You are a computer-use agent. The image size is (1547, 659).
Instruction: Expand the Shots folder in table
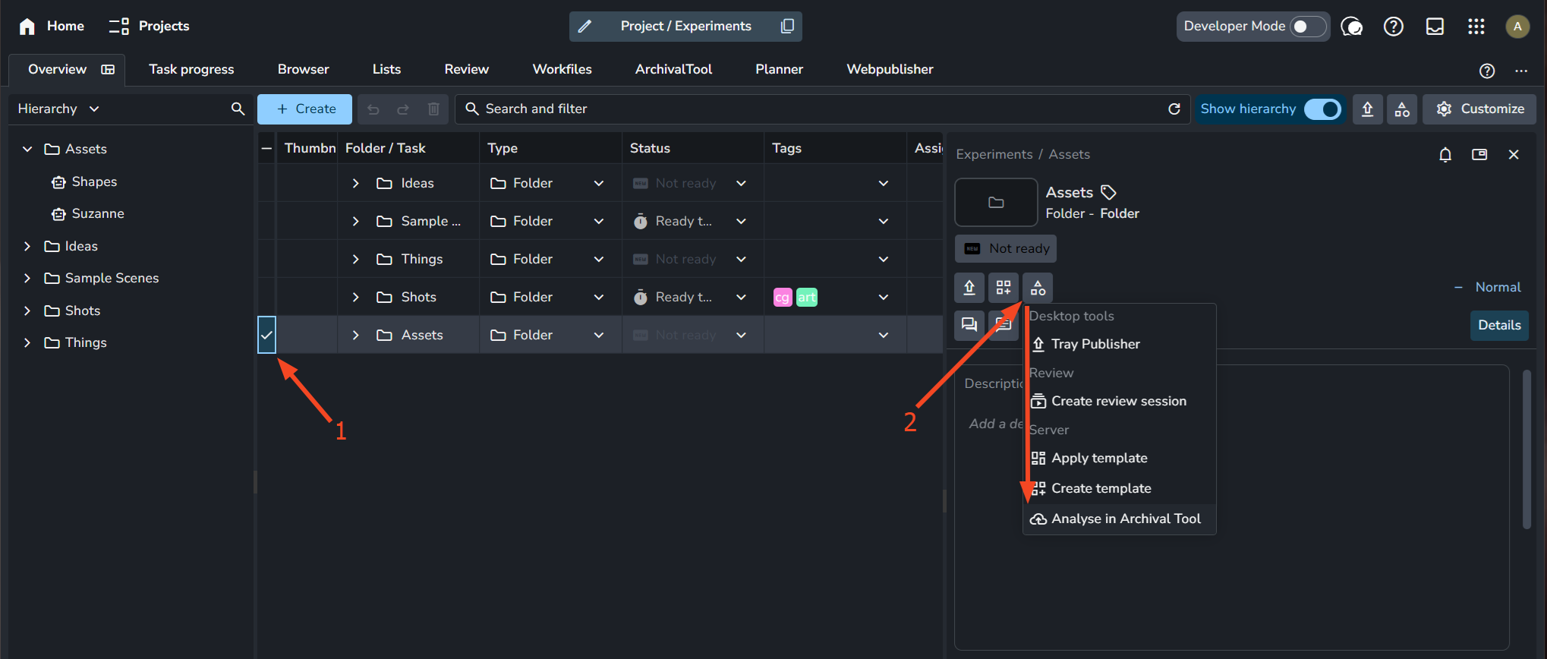tap(355, 297)
